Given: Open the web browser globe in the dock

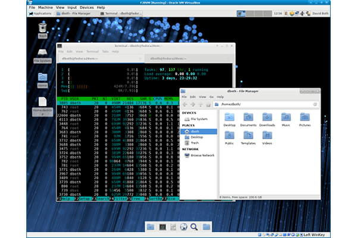Looking at the screenshot, I should pos(184,227).
